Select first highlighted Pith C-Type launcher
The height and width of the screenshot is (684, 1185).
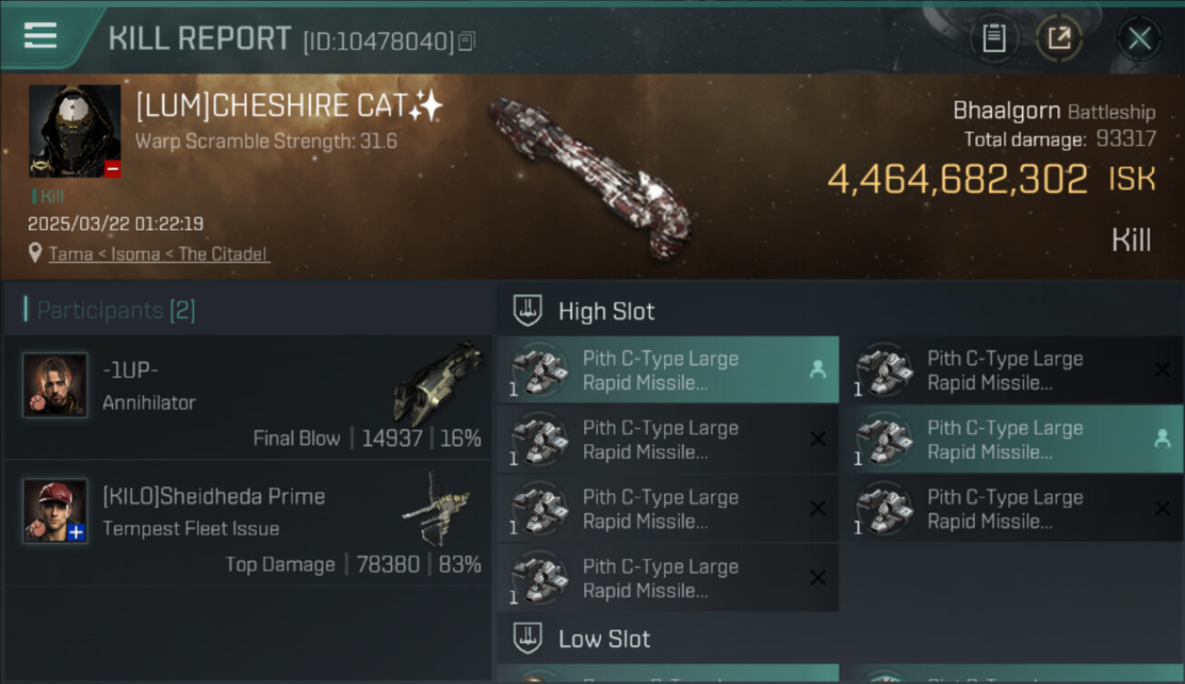tap(667, 370)
